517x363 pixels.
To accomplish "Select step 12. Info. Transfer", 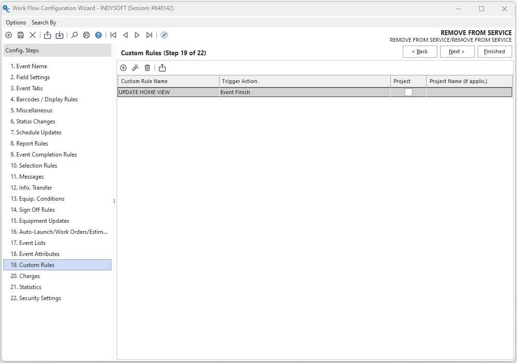I will pyautogui.click(x=58, y=188).
